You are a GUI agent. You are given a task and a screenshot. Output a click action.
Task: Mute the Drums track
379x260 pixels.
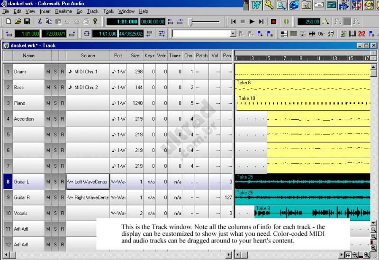click(x=48, y=72)
